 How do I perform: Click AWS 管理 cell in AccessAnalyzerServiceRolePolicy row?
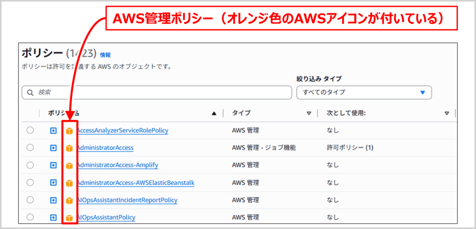coord(245,131)
